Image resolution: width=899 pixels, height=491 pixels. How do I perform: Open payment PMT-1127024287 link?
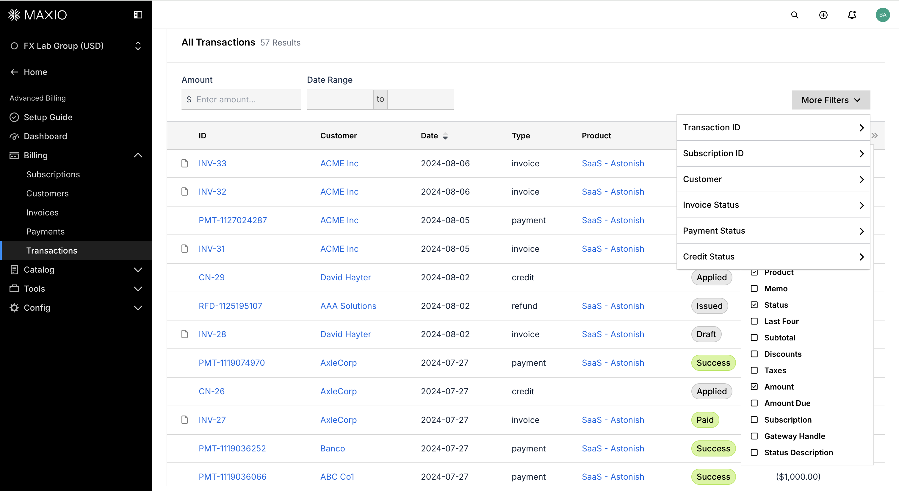(232, 220)
